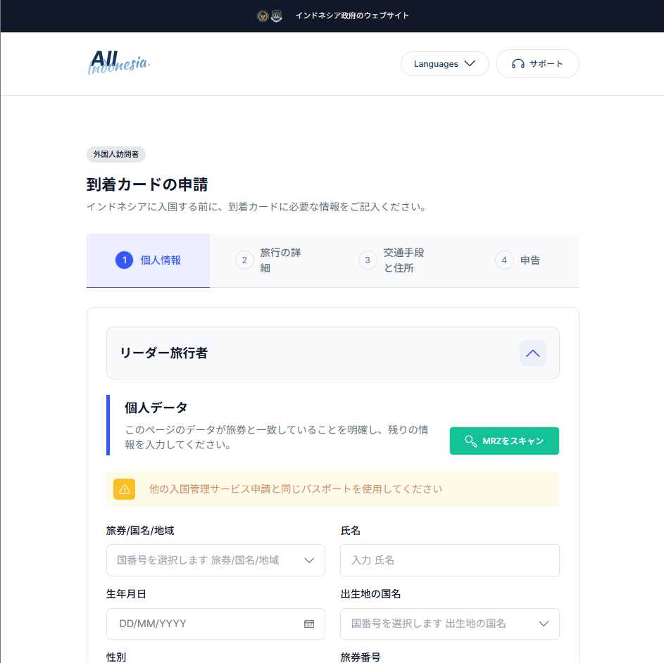Image resolution: width=664 pixels, height=663 pixels.
Task: Open the 出生地の国名 dropdown
Action: coord(450,624)
